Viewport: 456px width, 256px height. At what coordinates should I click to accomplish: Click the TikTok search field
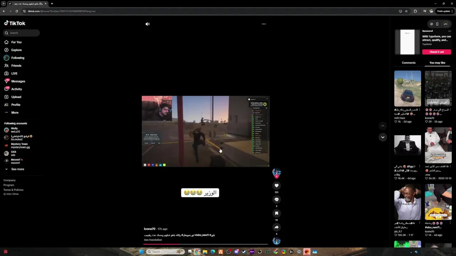(x=21, y=33)
